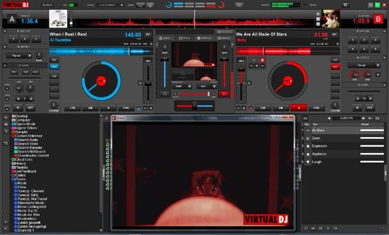Screen dimensions: 389x235
Task: Select the Applause sample
Action: click(x=344, y=154)
